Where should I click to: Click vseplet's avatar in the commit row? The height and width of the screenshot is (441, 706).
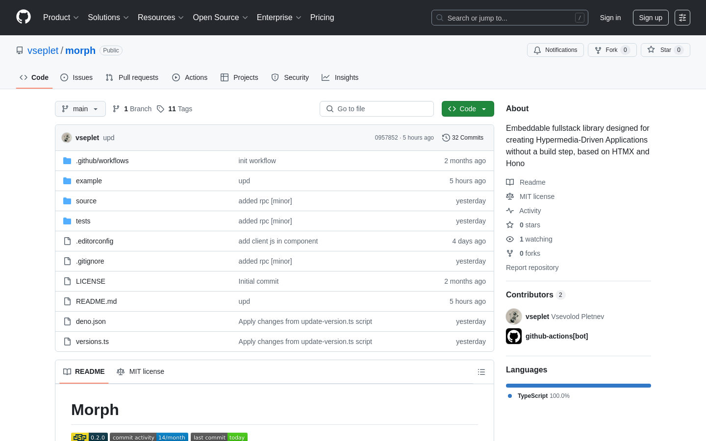67,138
